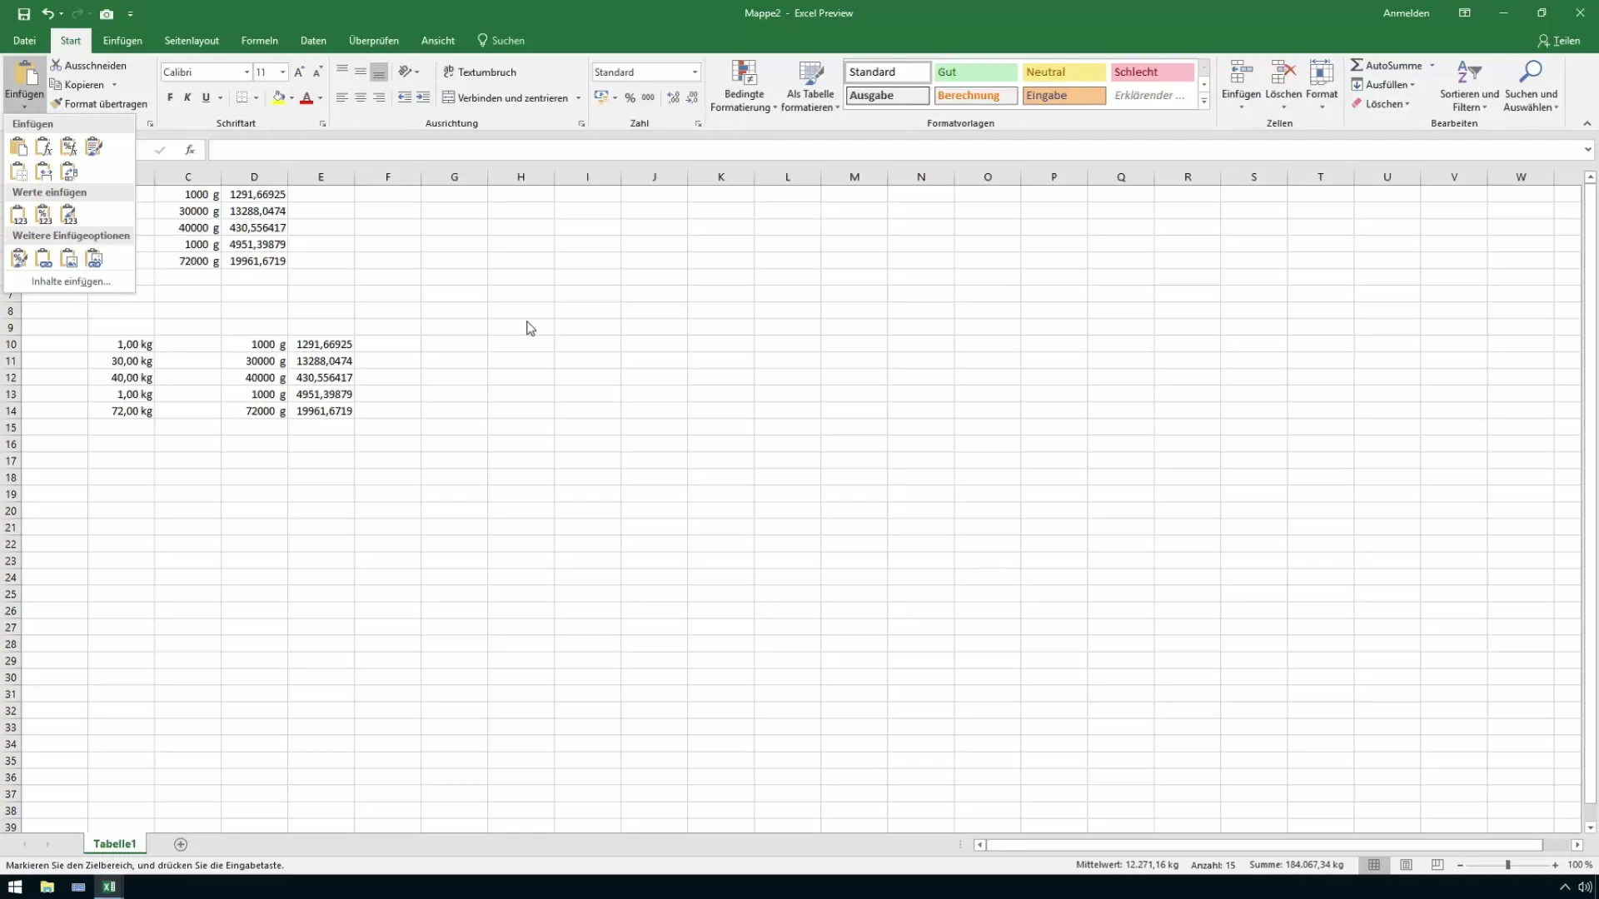Screen dimensions: 1599x899
Task: Click Inhalte einfügen option in paste menu
Action: (70, 281)
